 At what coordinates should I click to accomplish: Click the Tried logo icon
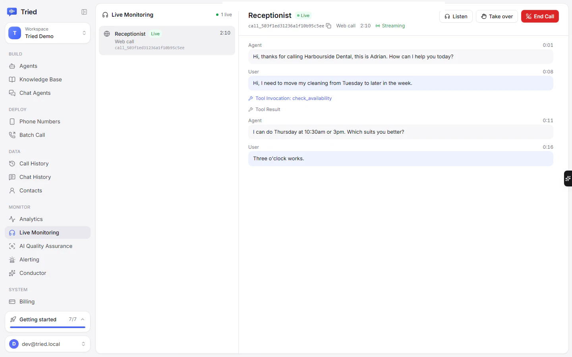tap(12, 12)
